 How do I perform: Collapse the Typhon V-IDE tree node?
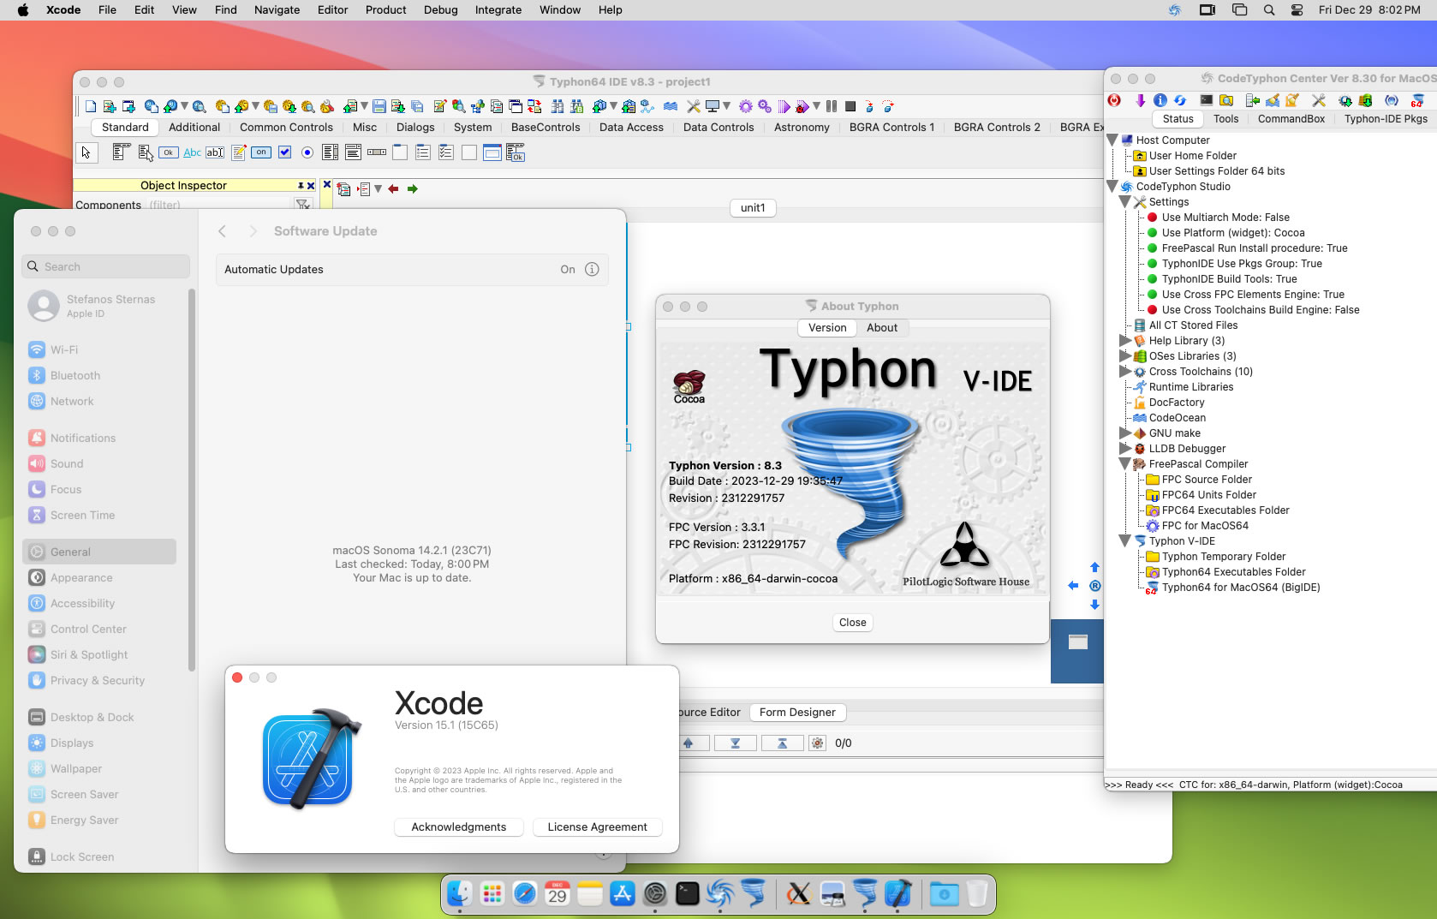click(1125, 540)
